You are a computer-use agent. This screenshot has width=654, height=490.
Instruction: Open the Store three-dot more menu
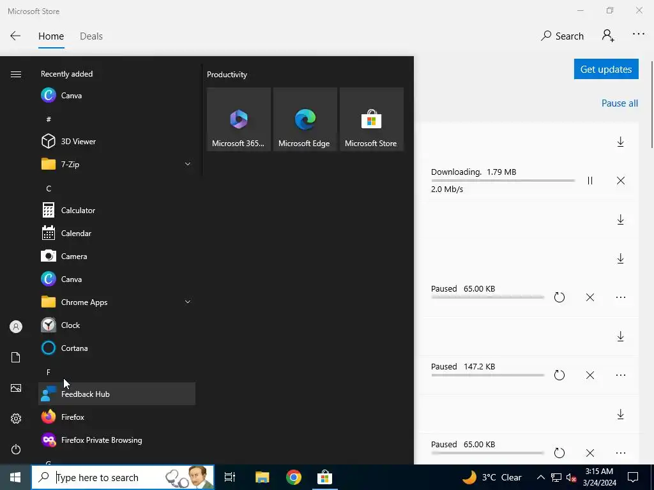pos(638,34)
